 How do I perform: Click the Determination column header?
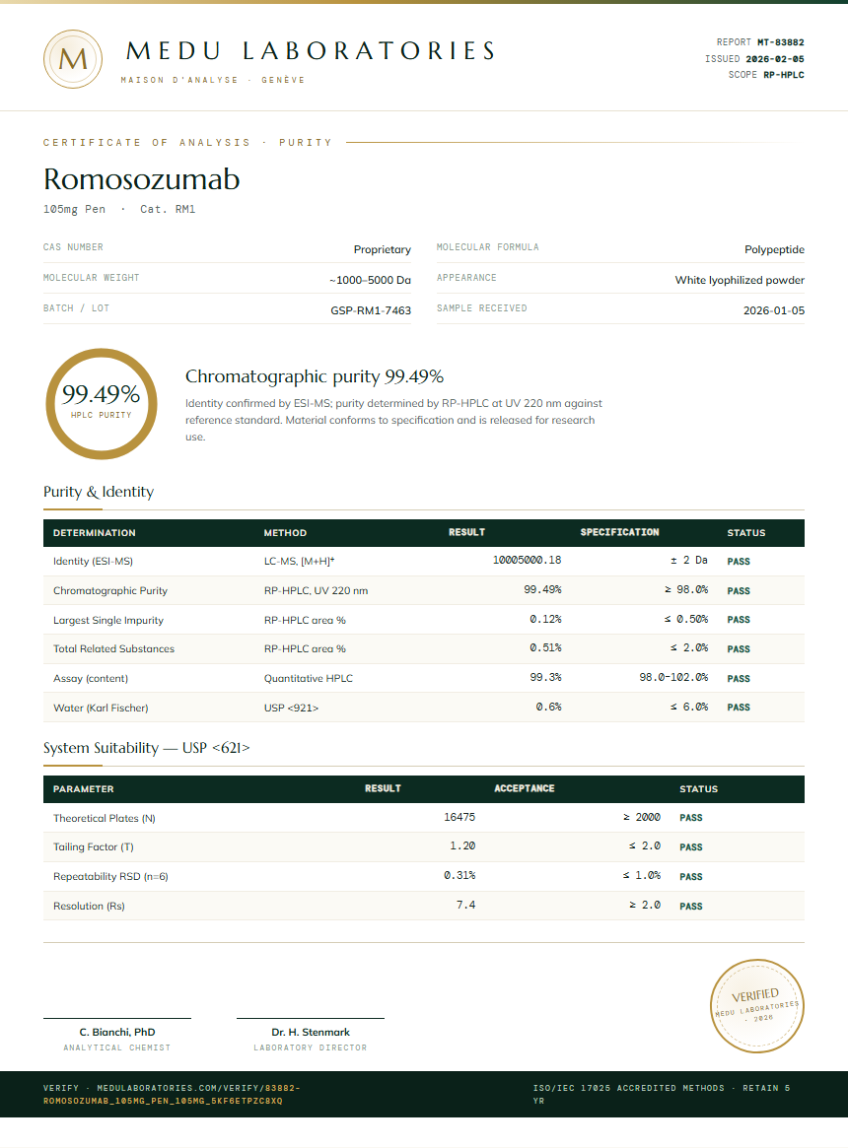95,533
